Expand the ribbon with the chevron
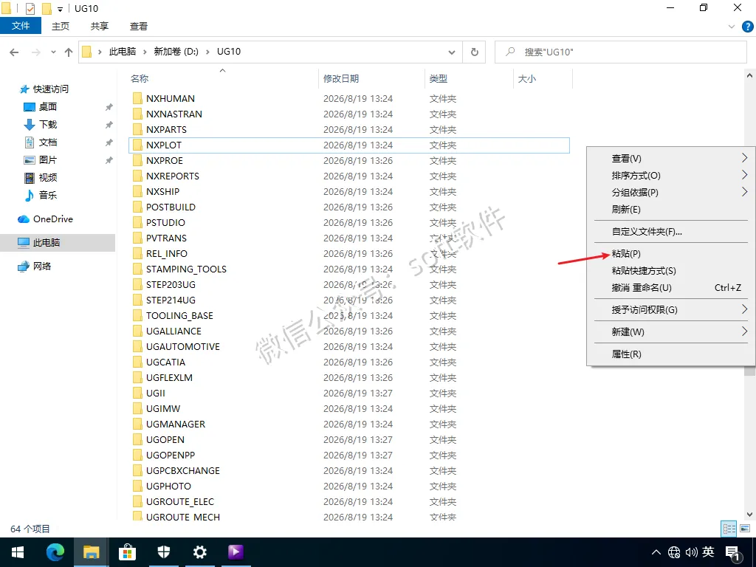This screenshot has height=567, width=756. point(732,27)
